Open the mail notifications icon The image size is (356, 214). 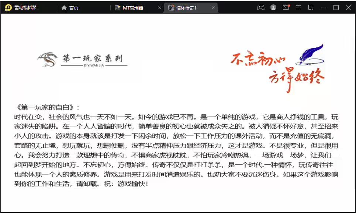coord(286,7)
